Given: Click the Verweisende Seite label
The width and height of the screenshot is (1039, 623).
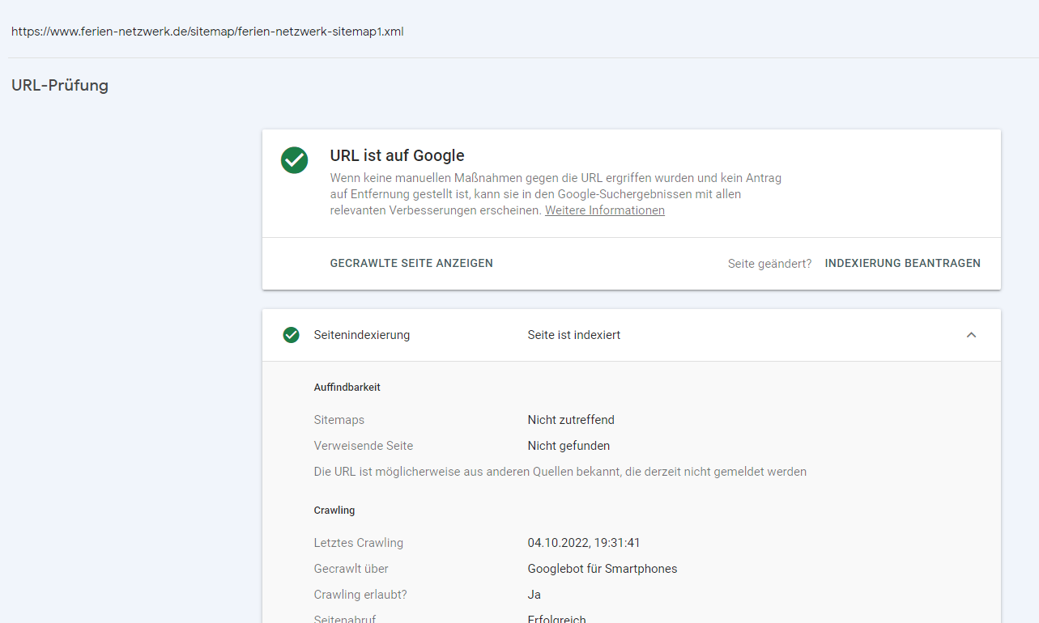Looking at the screenshot, I should (364, 446).
